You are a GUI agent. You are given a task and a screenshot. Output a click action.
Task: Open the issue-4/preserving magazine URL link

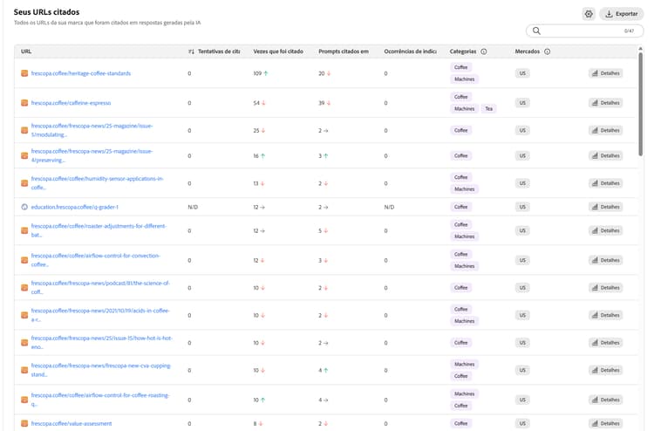pos(92,155)
